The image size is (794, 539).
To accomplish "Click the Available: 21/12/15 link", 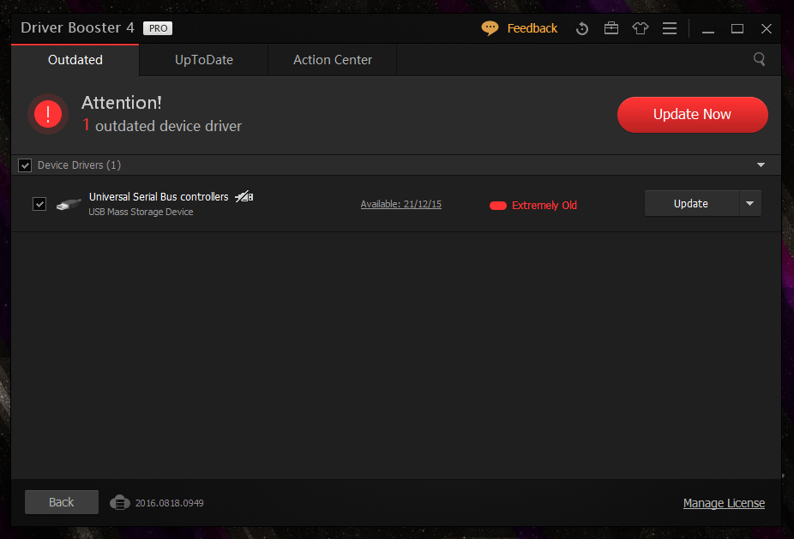I will pos(400,204).
